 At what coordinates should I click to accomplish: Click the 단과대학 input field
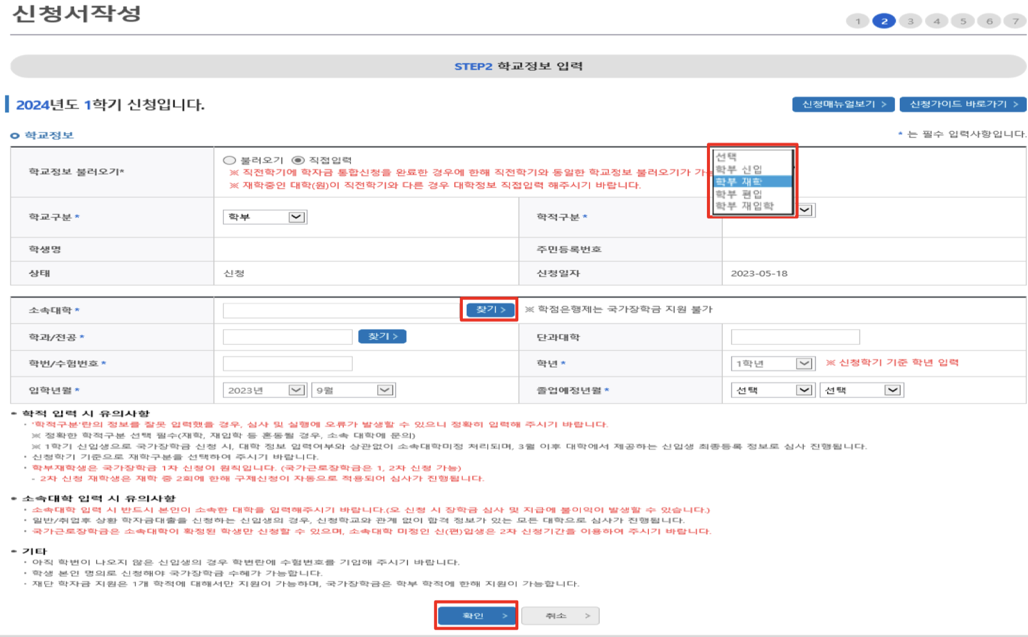coord(795,336)
